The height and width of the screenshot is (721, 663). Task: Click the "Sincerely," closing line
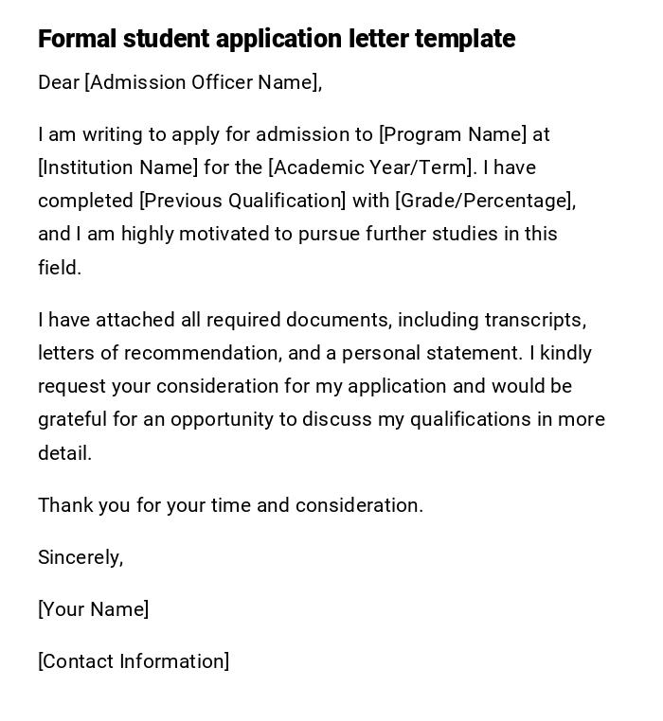point(81,557)
